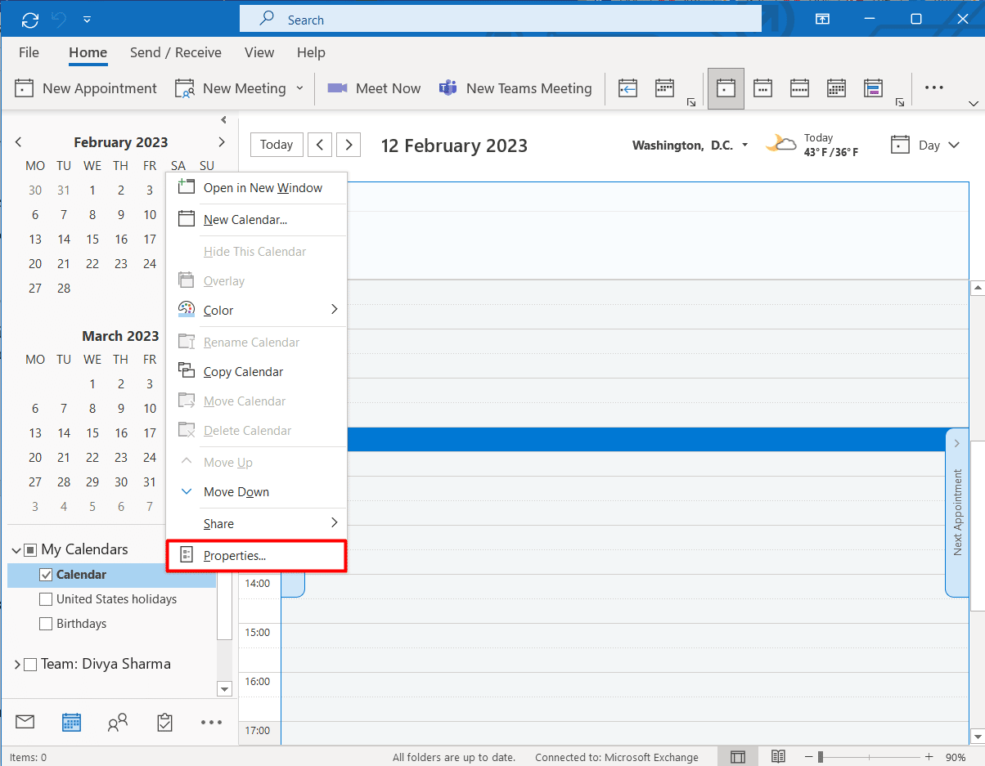Screen dimensions: 985x766
Task: Click the Today button
Action: (x=277, y=145)
